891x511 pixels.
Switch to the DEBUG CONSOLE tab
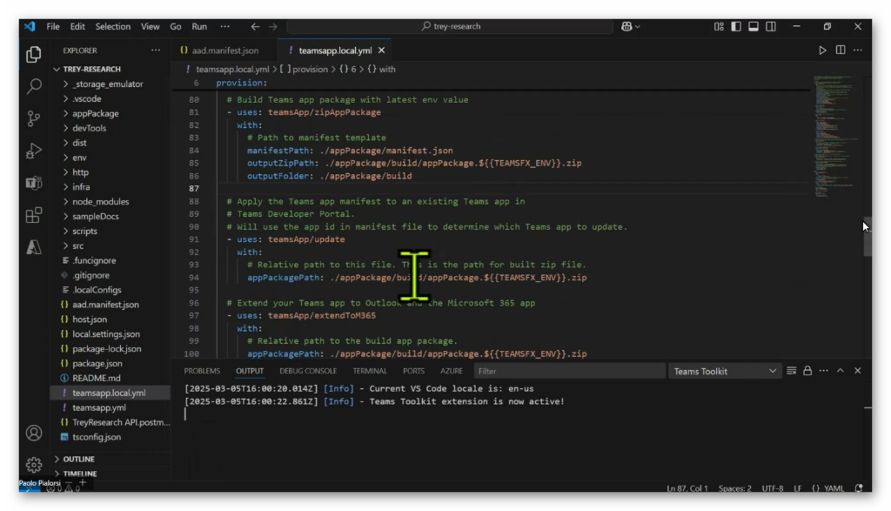click(308, 371)
